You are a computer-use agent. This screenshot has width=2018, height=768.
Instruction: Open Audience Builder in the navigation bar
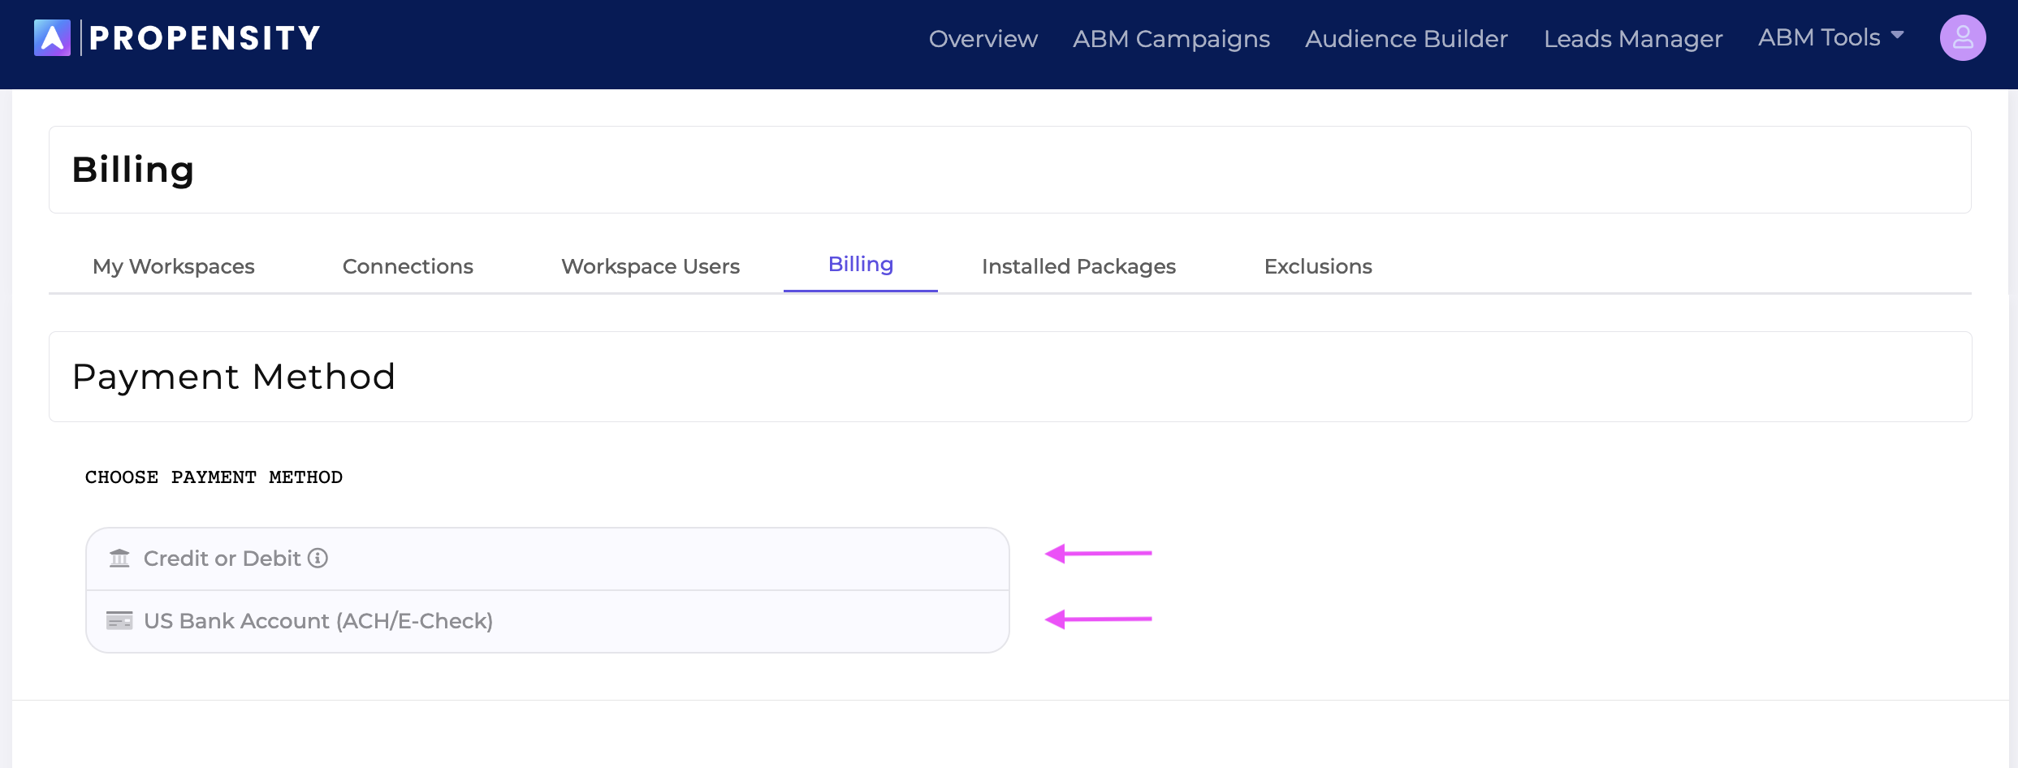click(1407, 38)
